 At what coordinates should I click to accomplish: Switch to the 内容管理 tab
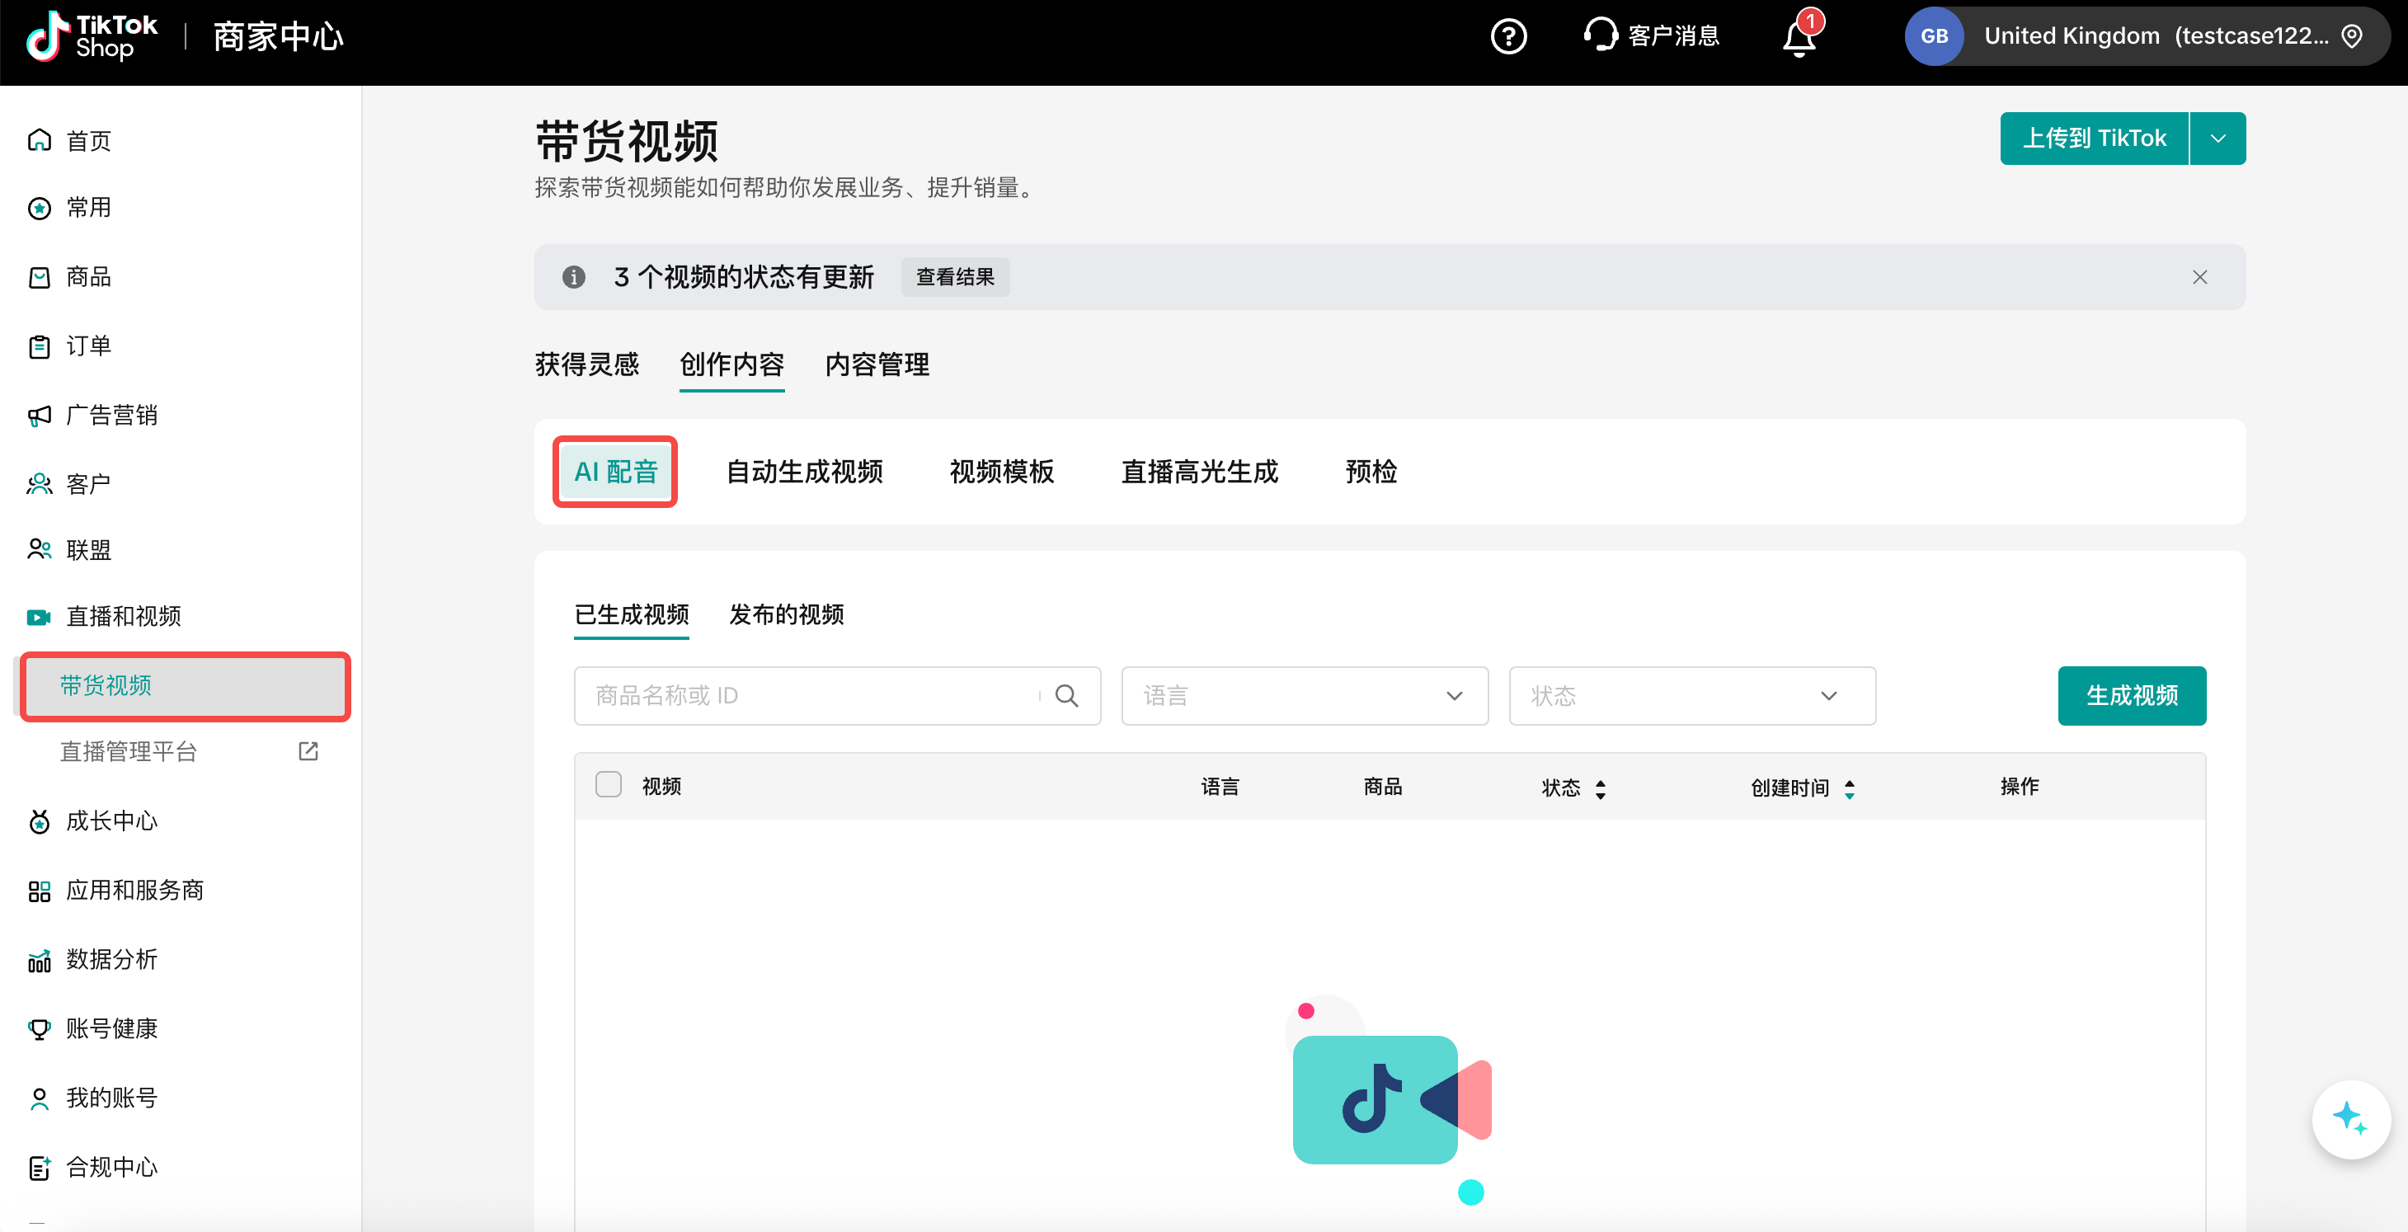(x=876, y=364)
